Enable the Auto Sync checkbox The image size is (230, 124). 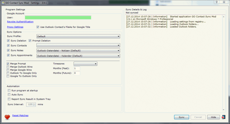click(x=9, y=95)
